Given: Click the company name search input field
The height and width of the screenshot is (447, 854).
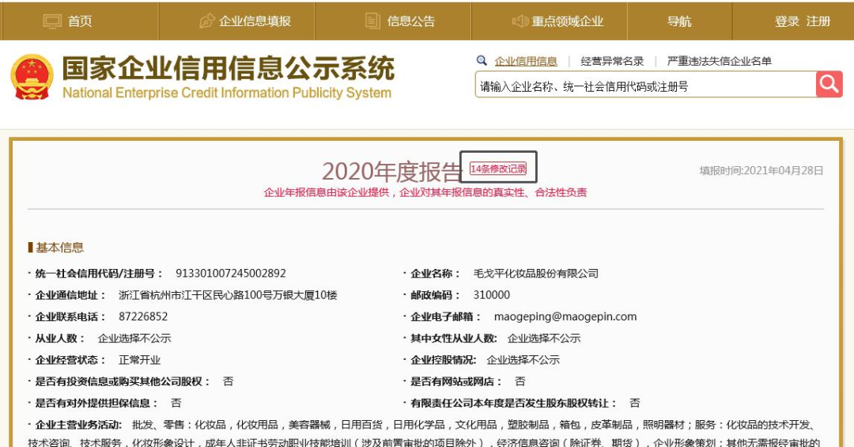Looking at the screenshot, I should coord(645,85).
